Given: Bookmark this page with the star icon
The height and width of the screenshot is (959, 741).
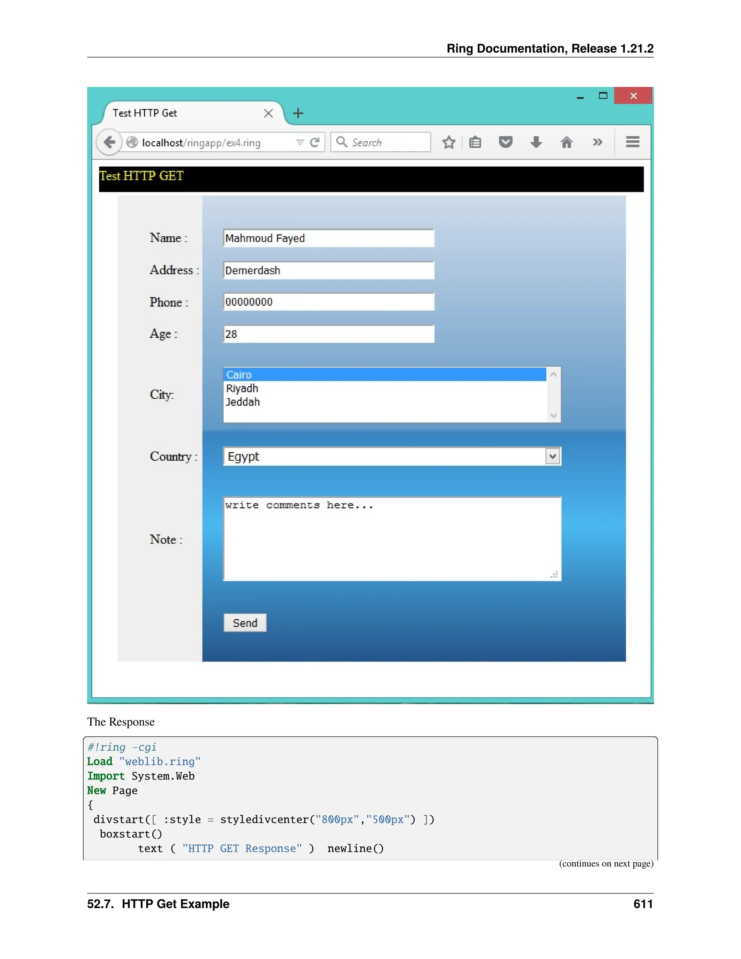Looking at the screenshot, I should pos(449,142).
